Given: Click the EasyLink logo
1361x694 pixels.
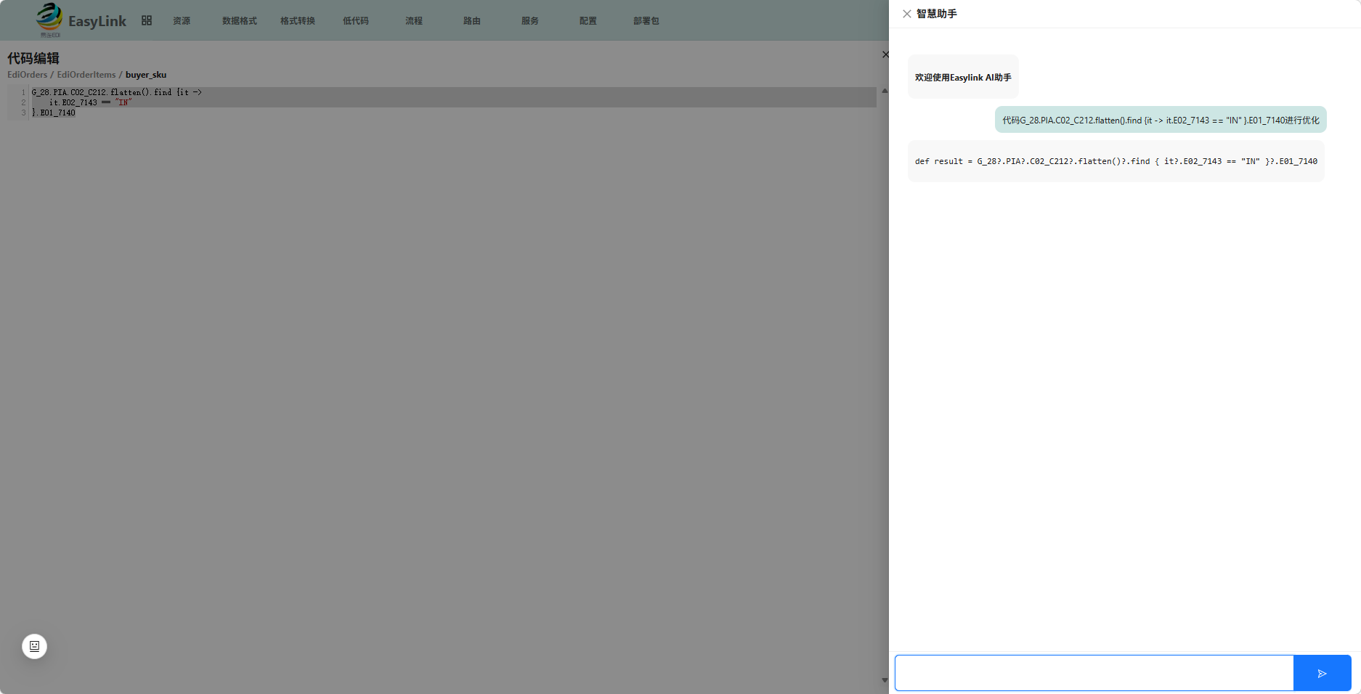Looking at the screenshot, I should [x=81, y=20].
